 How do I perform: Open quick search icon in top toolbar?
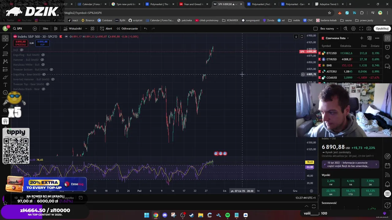pos(345,28)
